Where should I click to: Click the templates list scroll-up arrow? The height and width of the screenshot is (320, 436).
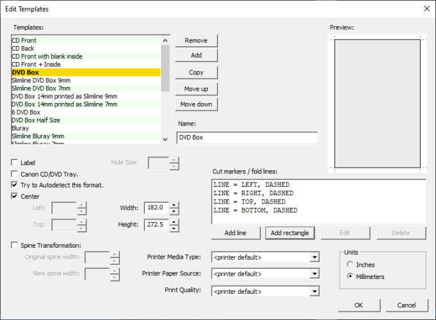(165, 40)
